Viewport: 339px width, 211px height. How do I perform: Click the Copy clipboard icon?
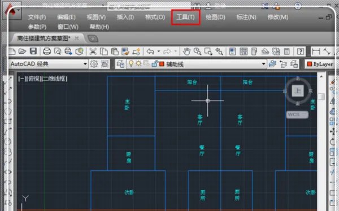coord(104,51)
